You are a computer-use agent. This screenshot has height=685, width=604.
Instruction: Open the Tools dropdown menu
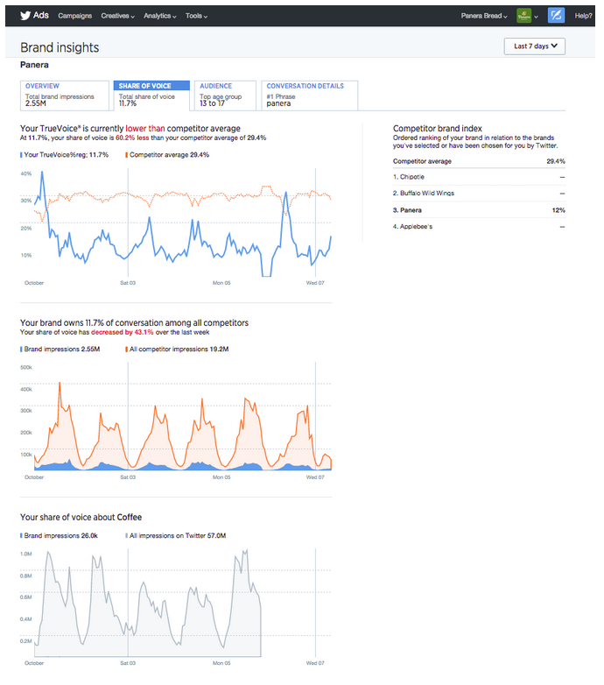pyautogui.click(x=196, y=16)
